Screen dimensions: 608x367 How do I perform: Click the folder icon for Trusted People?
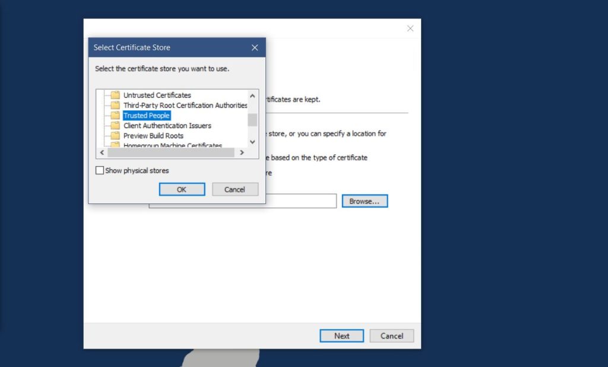[x=116, y=115]
